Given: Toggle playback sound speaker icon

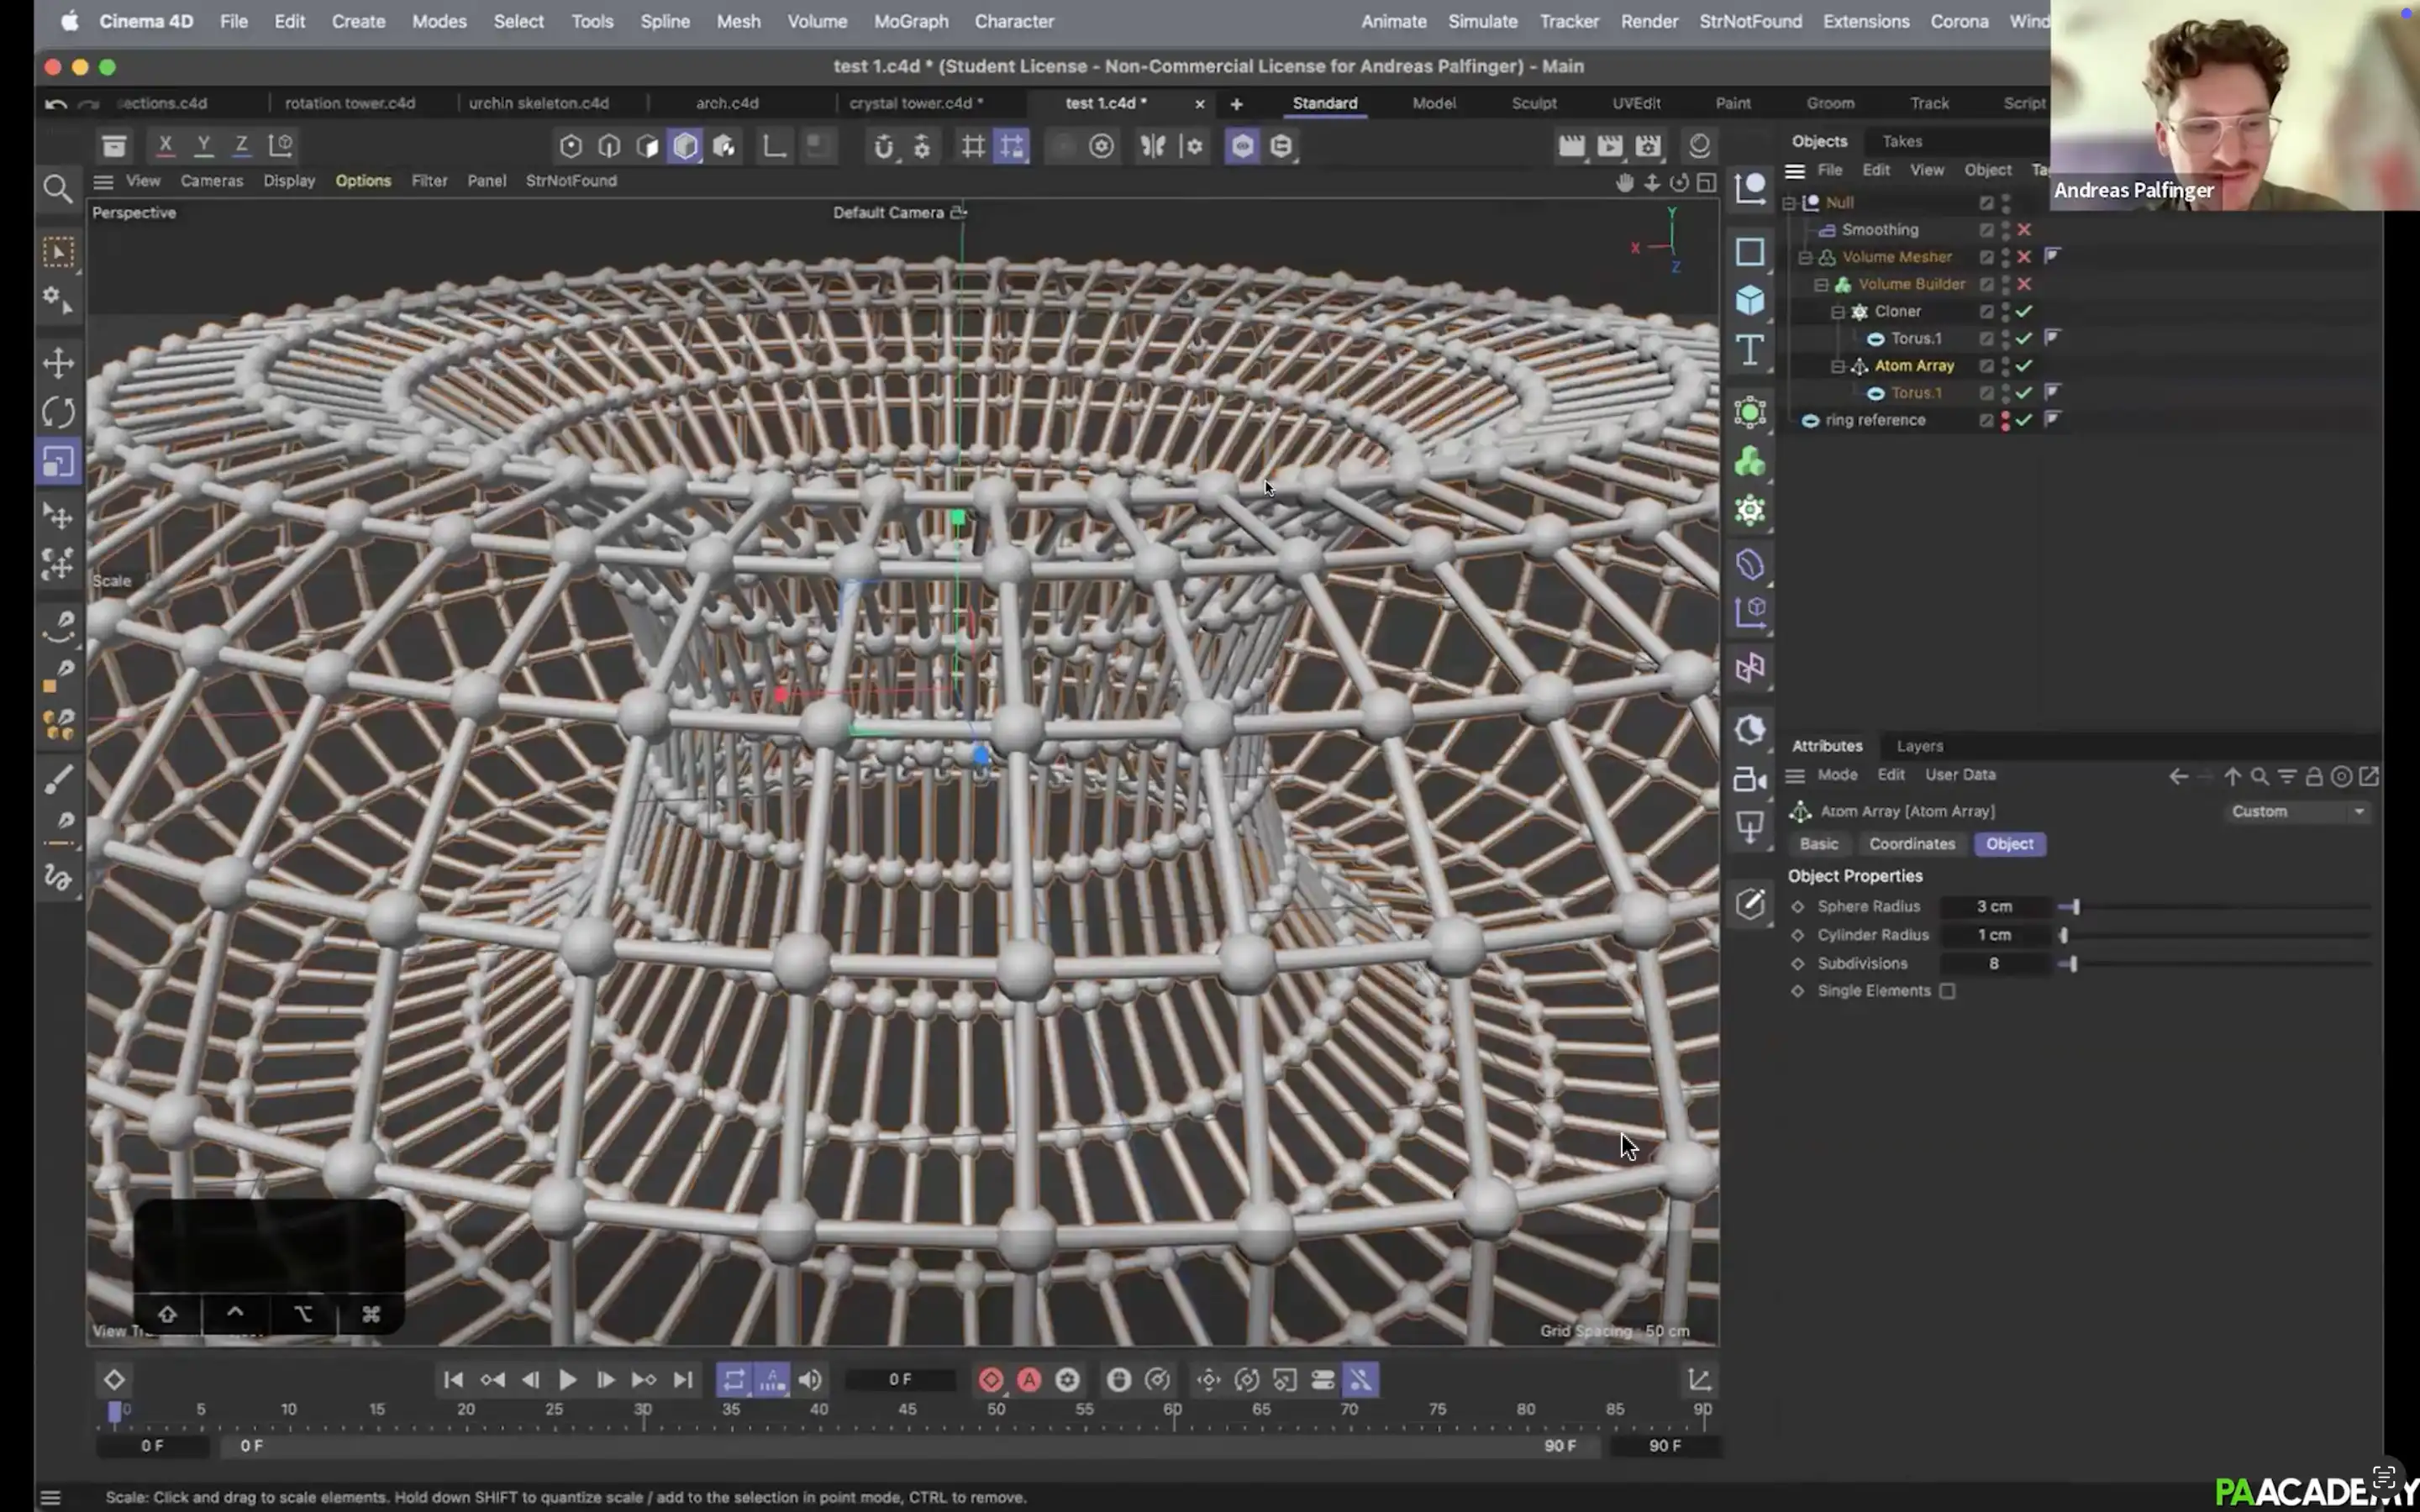Looking at the screenshot, I should tap(810, 1380).
